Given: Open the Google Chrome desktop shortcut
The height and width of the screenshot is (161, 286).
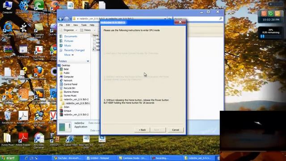Looking at the screenshot, I should click(x=54, y=53).
